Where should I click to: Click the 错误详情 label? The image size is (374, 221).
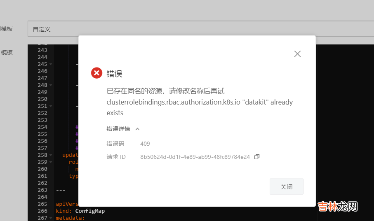pos(118,129)
